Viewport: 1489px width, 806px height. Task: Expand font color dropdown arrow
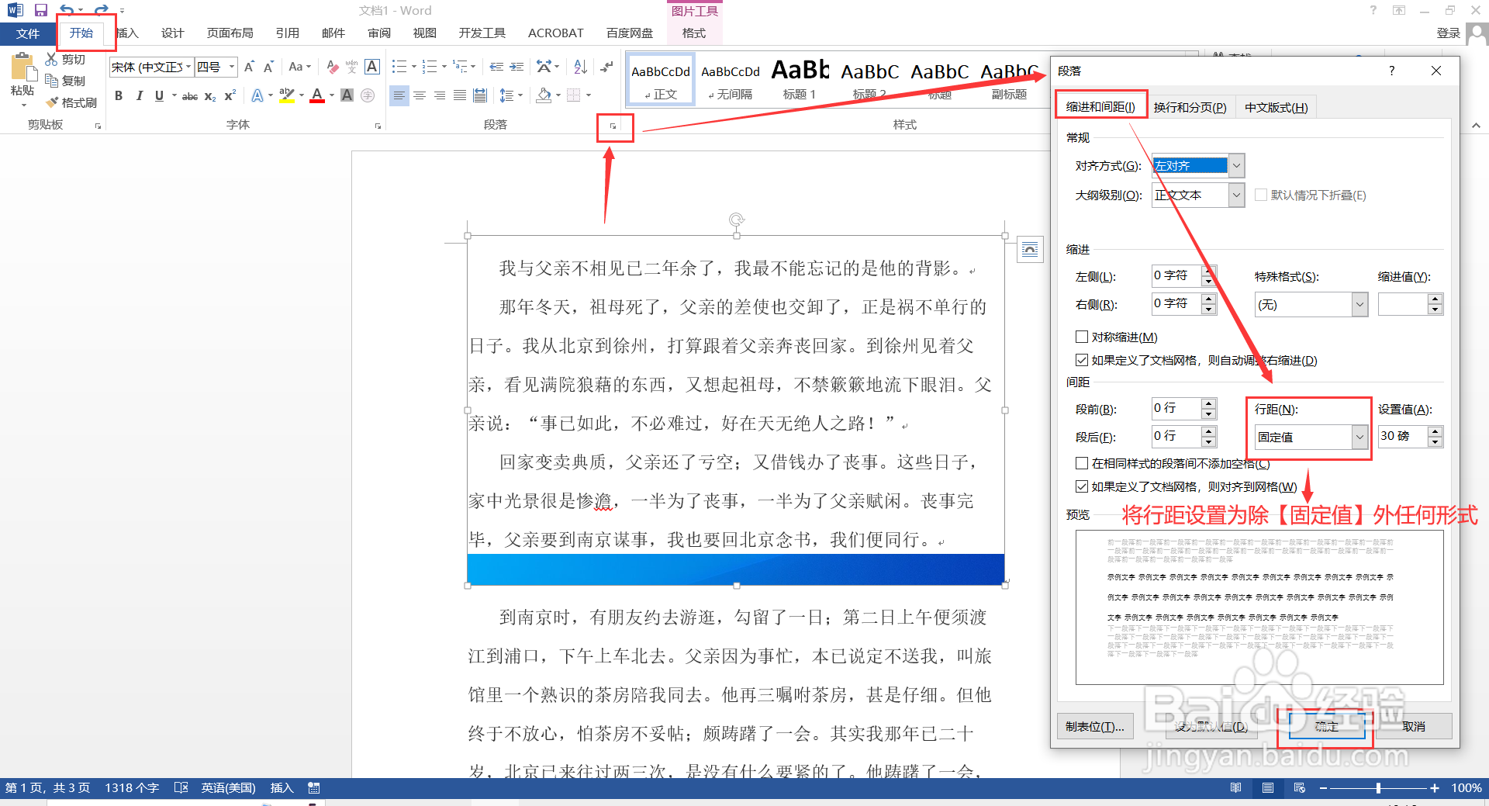pos(332,95)
